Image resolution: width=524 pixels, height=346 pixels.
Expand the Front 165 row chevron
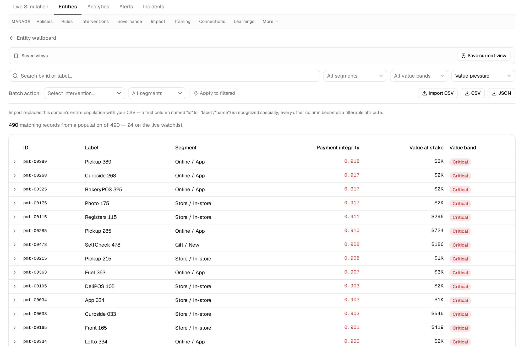coord(15,328)
